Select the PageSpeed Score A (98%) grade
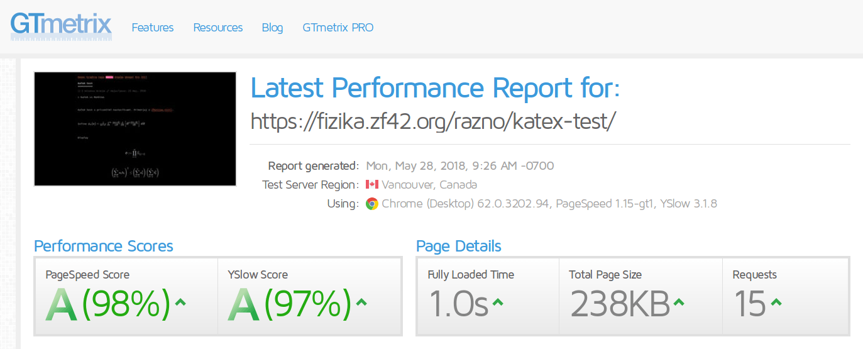 click(x=108, y=304)
